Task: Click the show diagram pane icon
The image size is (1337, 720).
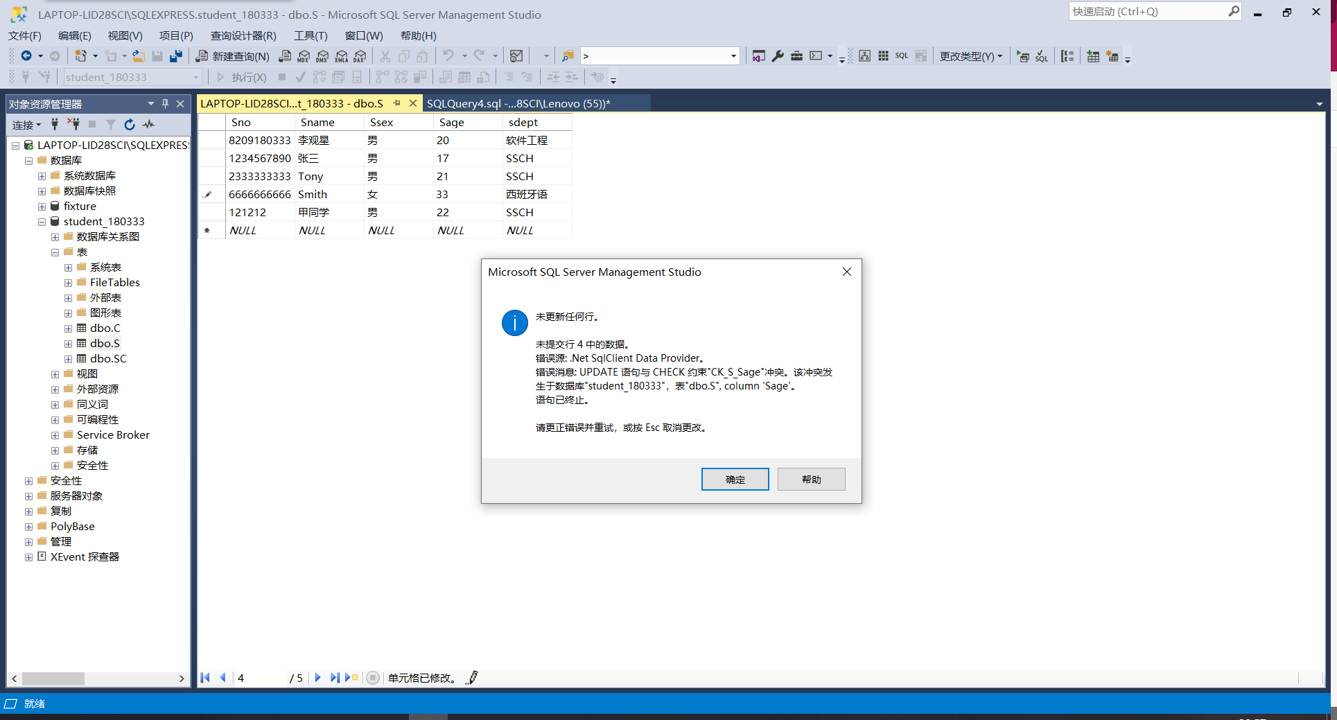Action: coord(864,56)
